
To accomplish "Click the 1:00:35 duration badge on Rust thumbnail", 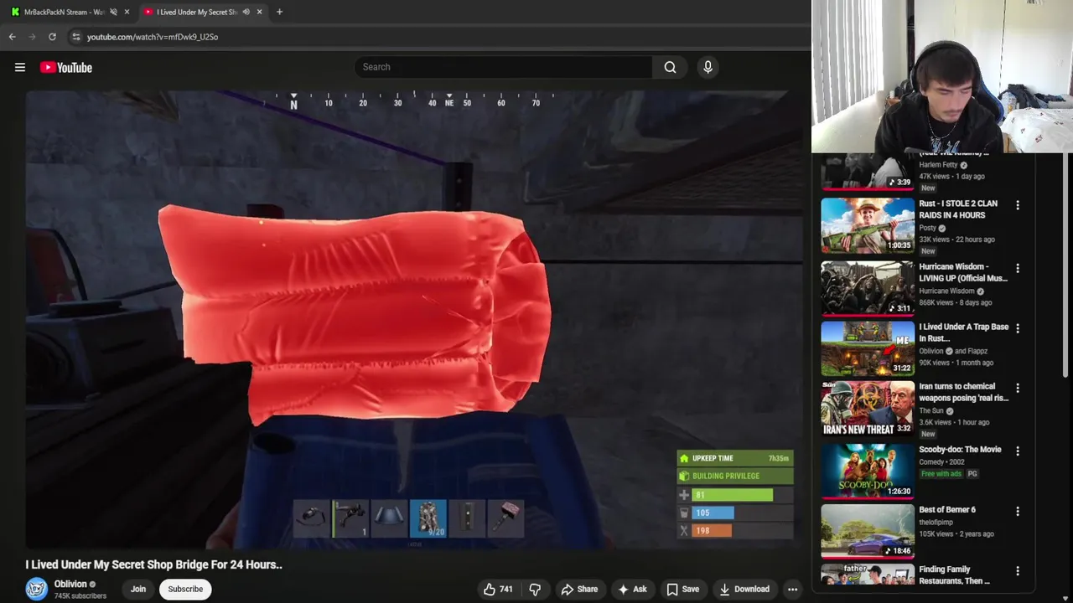I will [x=899, y=246].
